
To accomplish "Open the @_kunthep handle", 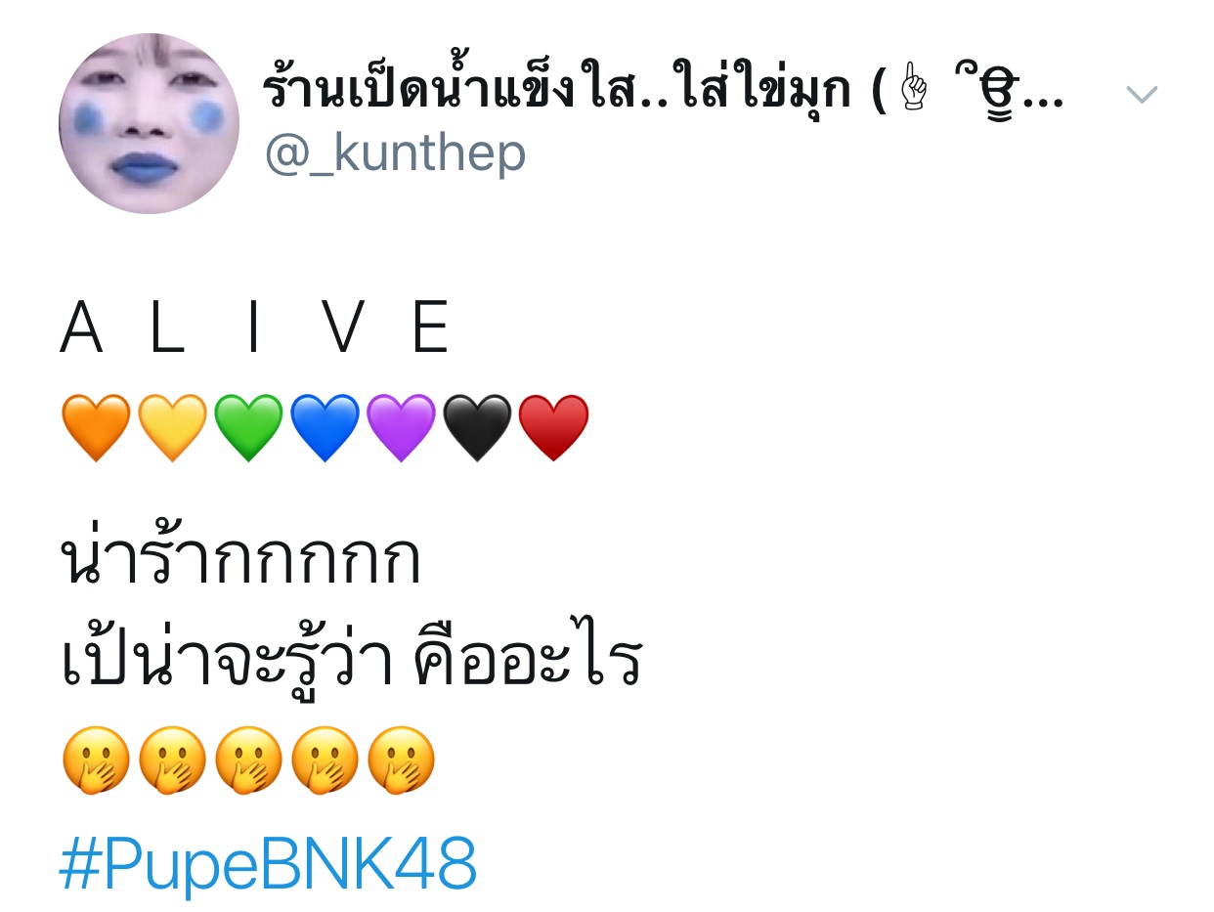I will pyautogui.click(x=395, y=154).
